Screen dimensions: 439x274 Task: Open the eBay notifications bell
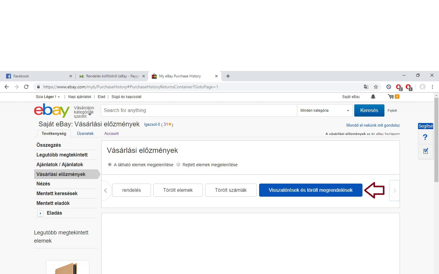point(373,97)
